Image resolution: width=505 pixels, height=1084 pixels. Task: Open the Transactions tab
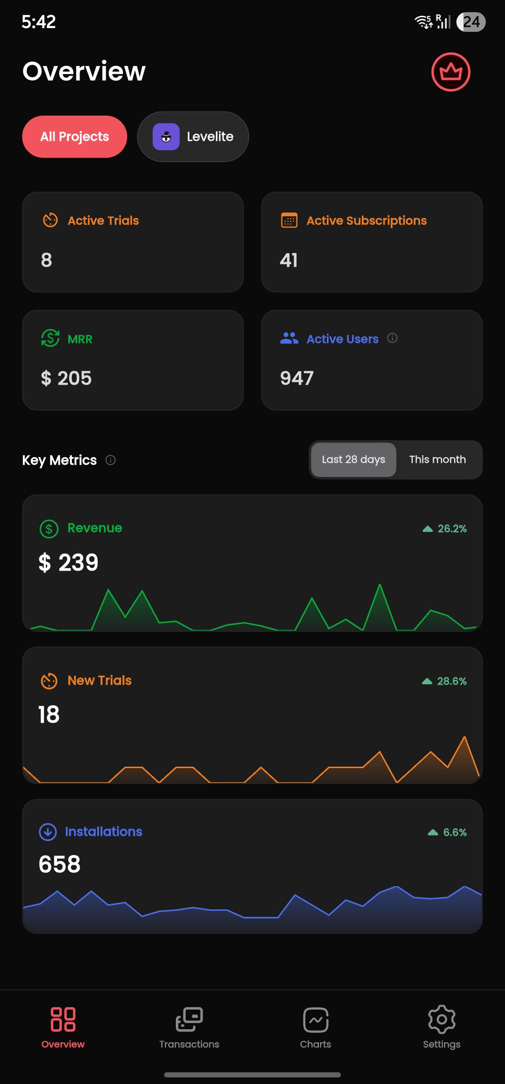(x=189, y=1027)
